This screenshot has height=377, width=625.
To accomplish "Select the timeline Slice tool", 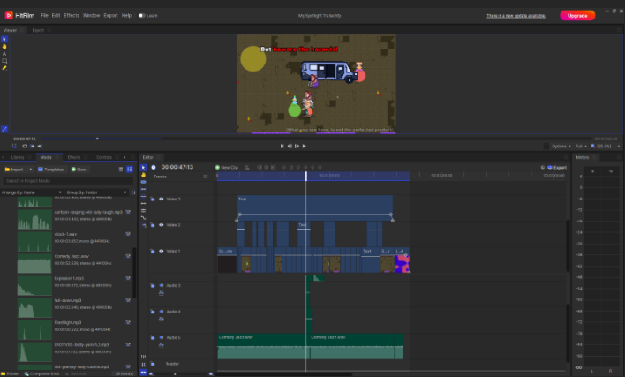I will pos(144,182).
